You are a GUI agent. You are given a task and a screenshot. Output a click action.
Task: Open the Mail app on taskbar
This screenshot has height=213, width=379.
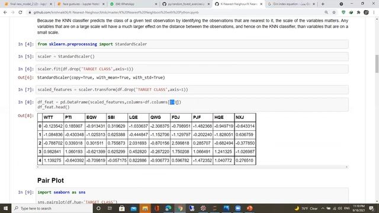click(x=133, y=208)
